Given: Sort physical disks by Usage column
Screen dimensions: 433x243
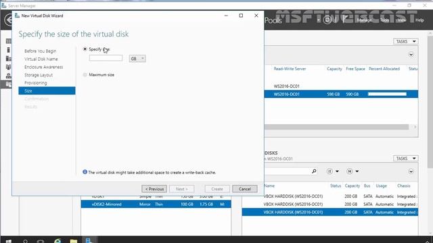Looking at the screenshot, I should pyautogui.click(x=381, y=186).
